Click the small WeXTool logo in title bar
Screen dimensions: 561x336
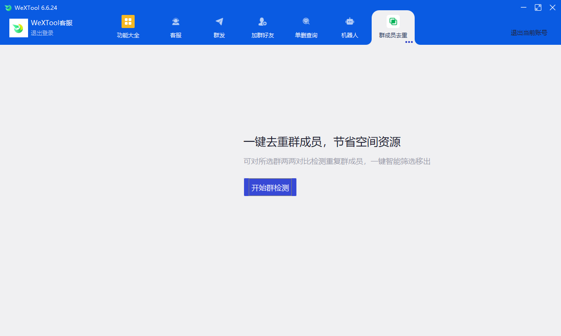[x=8, y=8]
